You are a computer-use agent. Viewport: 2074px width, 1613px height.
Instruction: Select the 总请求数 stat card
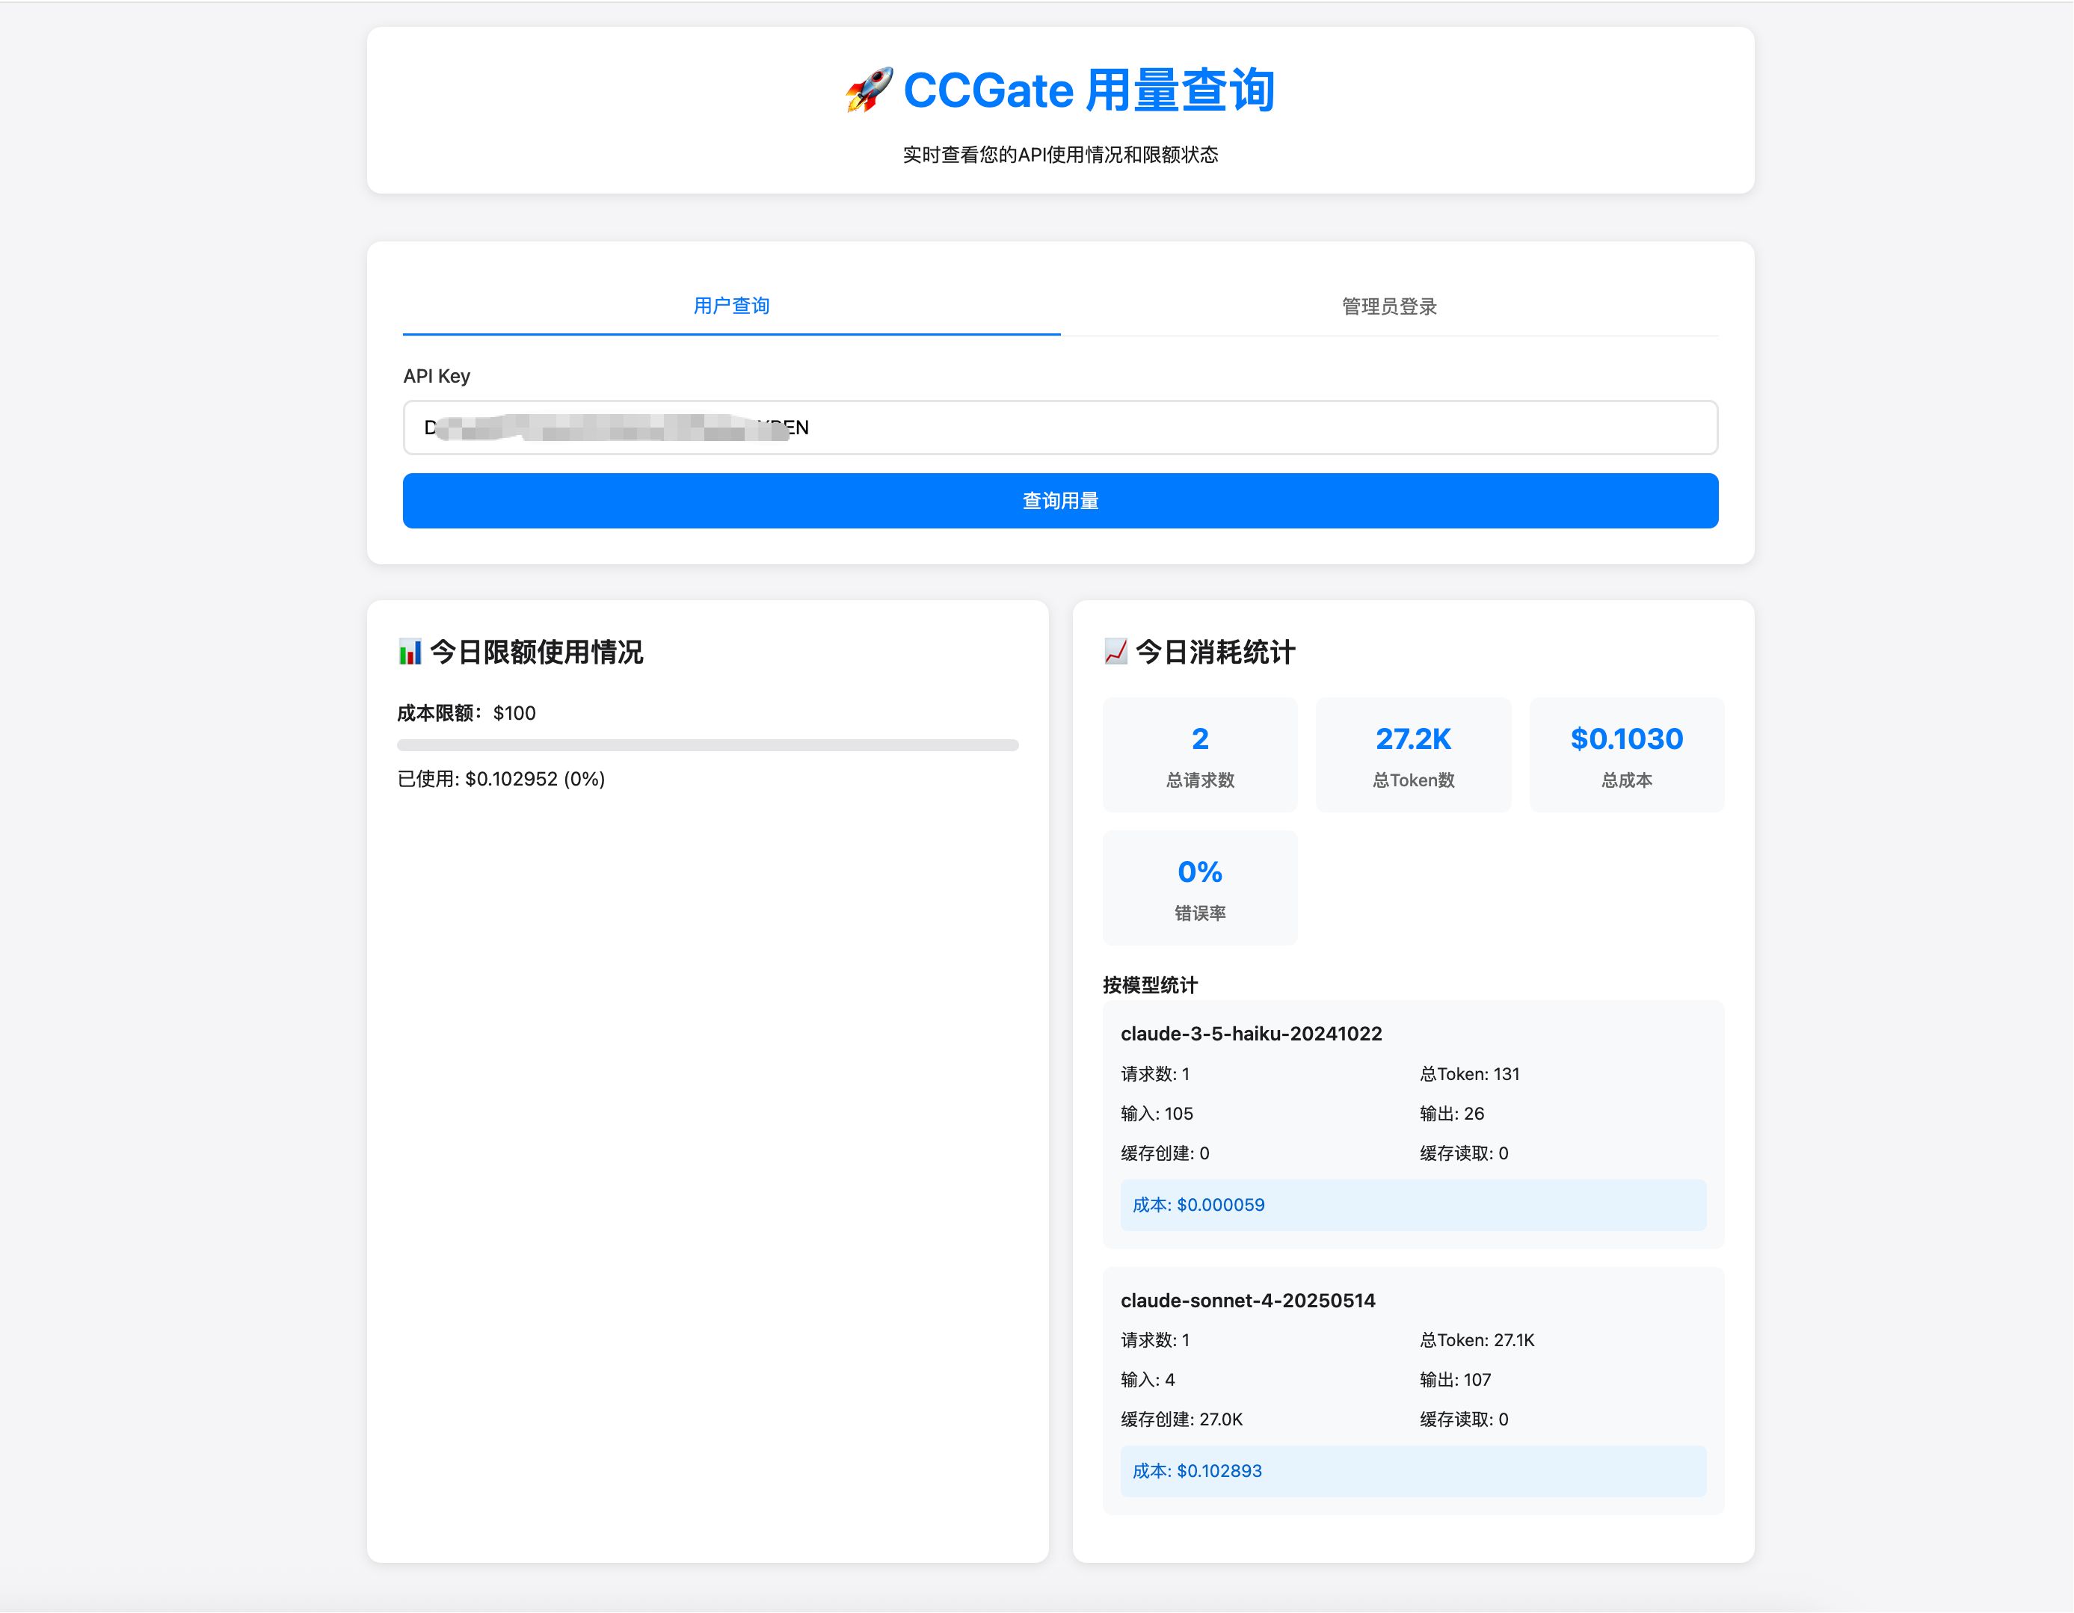tap(1199, 756)
